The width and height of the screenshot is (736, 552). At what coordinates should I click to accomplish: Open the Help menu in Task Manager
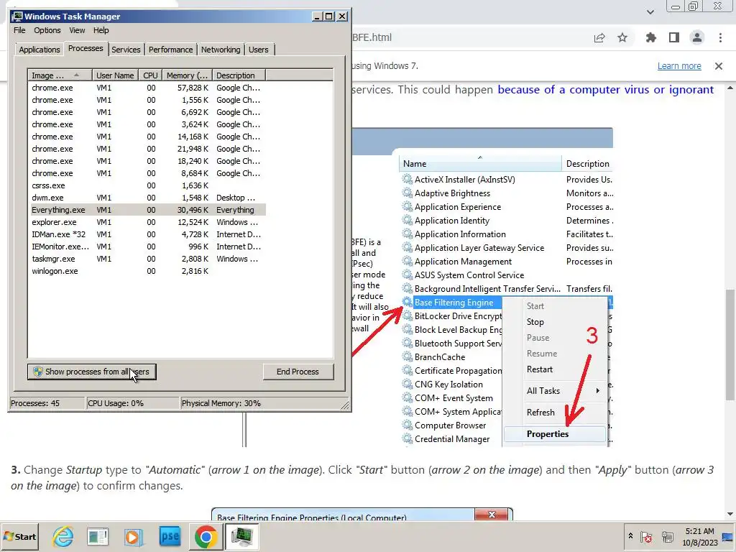101,30
